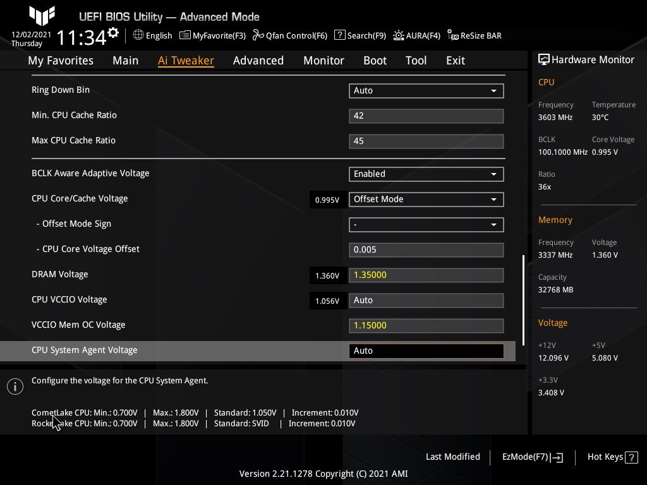The height and width of the screenshot is (485, 647).
Task: Select the CPU VCCIO Voltage label
Action: point(70,299)
